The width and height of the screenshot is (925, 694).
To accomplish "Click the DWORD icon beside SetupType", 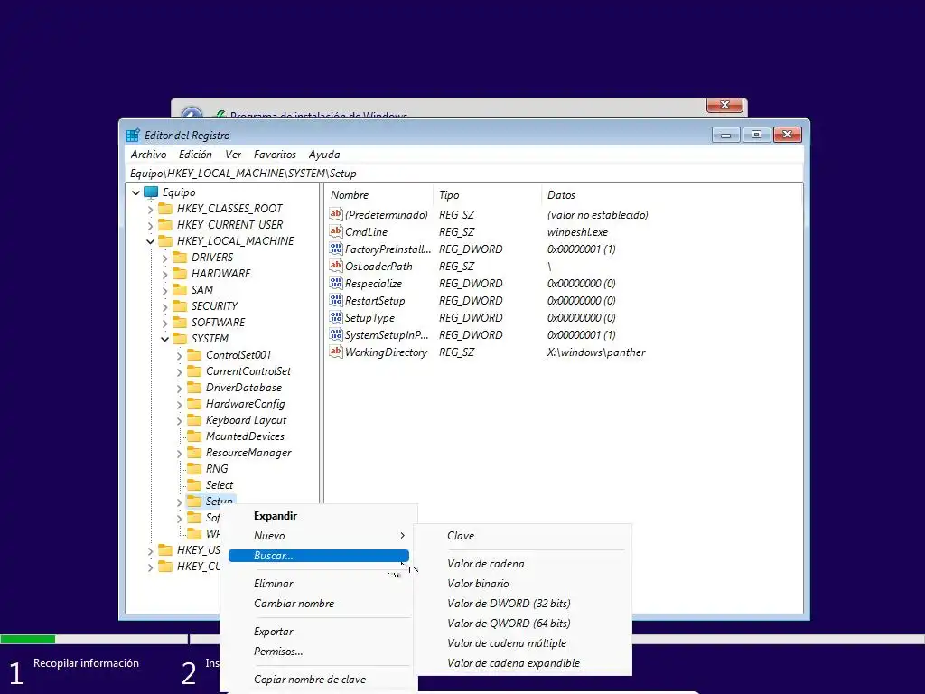I will (336, 317).
